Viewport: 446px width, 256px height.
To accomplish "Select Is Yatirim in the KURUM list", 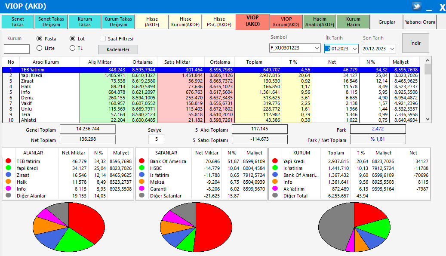I will click(350, 168).
